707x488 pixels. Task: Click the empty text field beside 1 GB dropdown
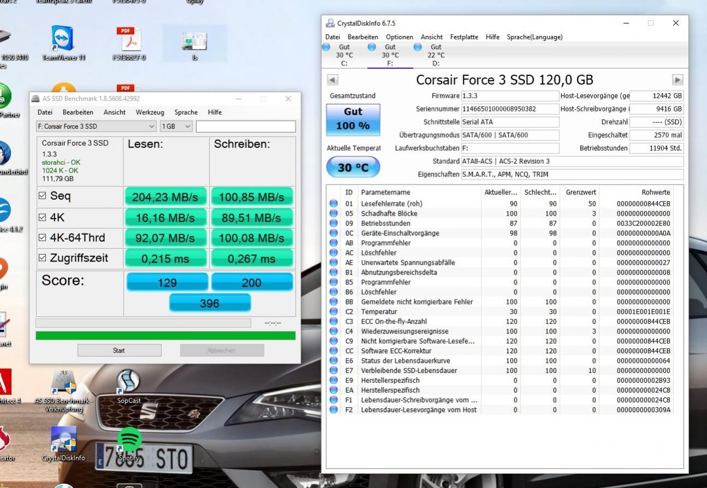(246, 127)
